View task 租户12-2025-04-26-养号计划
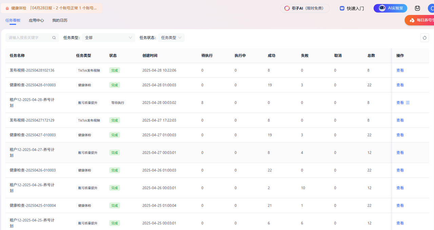This screenshot has width=434, height=230. point(400,188)
